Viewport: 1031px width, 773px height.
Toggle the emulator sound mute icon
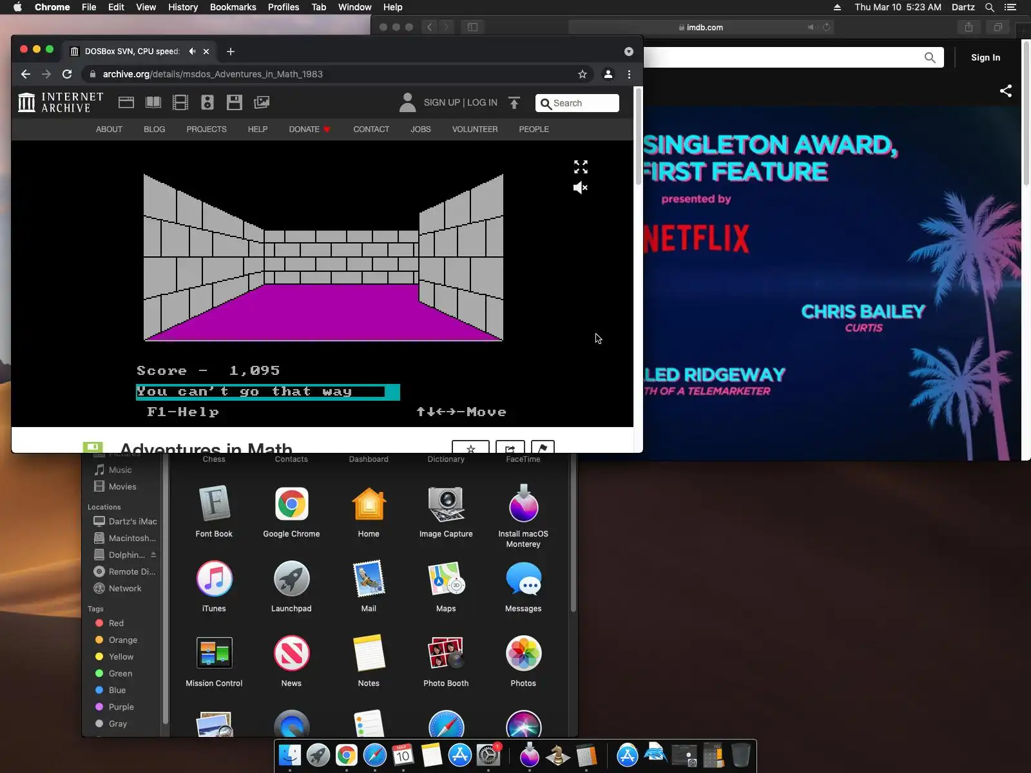(x=581, y=187)
